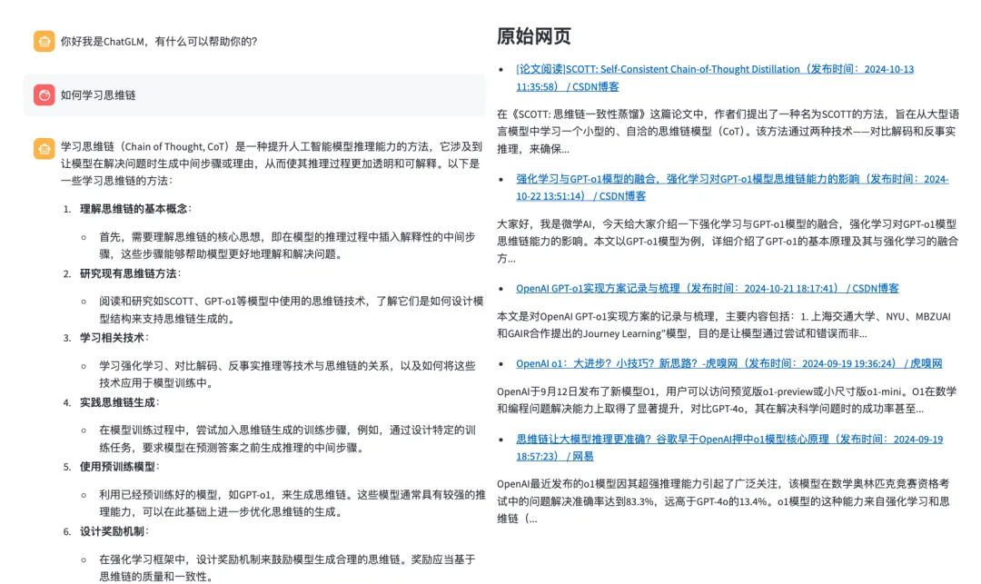Click the bullet text starting 在模型训练过程中

tap(288, 439)
